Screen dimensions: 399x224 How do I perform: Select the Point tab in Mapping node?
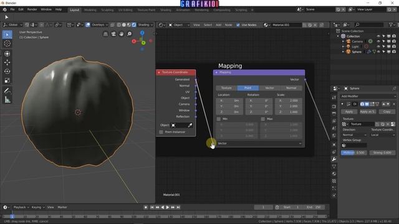pos(248,88)
